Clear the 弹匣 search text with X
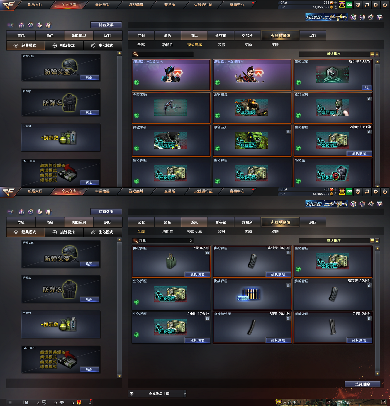Image resolution: width=390 pixels, height=406 pixels. tap(191, 240)
